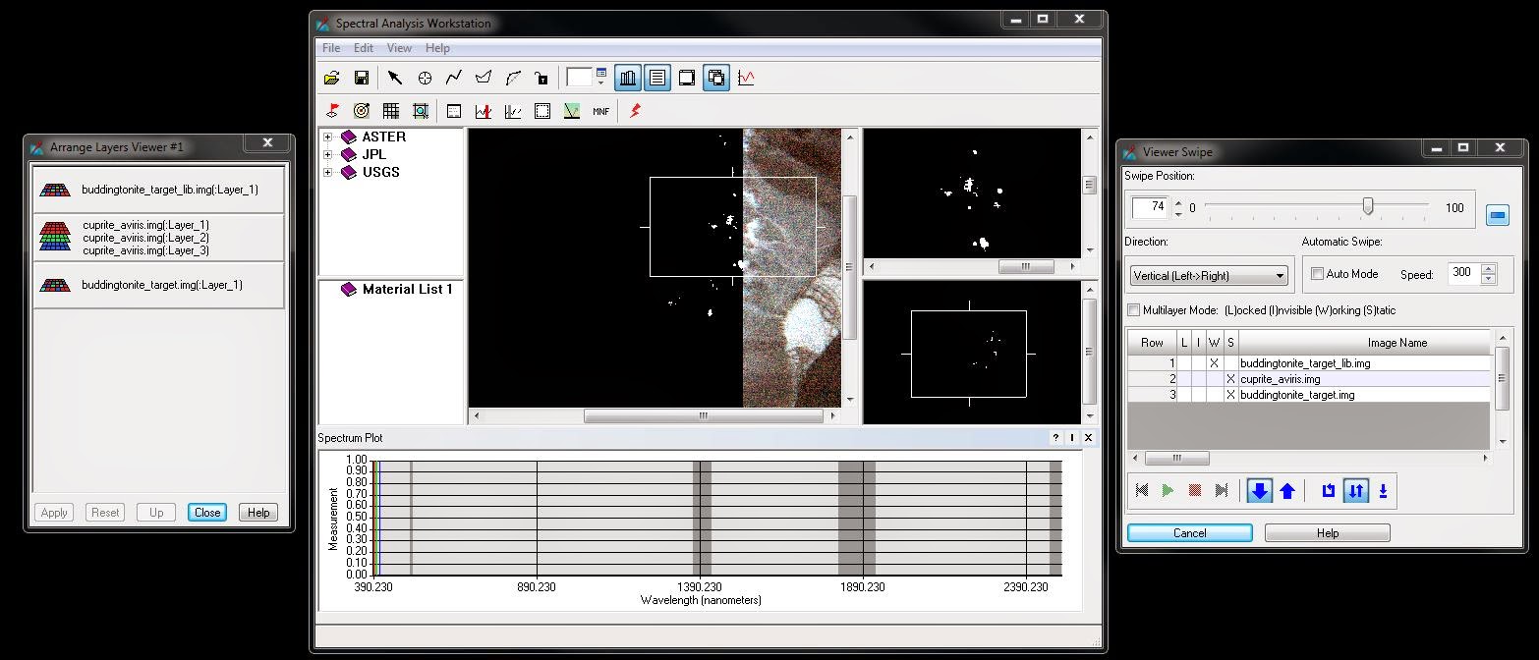Show the spectrum plot chart icon
1539x660 pixels.
pos(746,78)
